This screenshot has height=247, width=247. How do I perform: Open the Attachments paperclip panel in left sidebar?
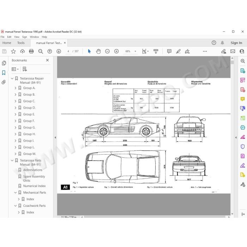[4, 82]
